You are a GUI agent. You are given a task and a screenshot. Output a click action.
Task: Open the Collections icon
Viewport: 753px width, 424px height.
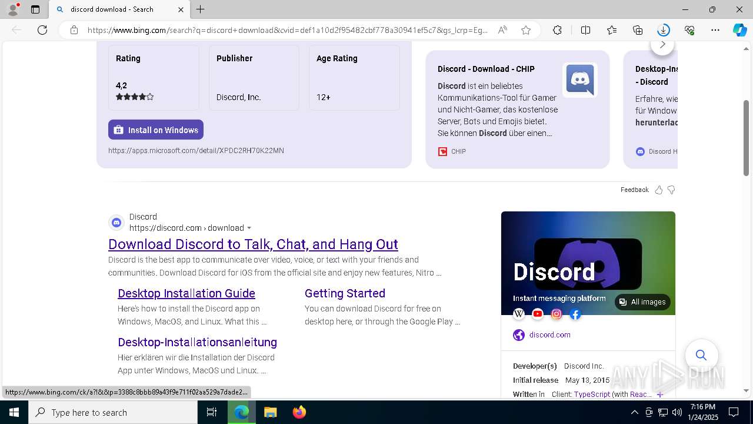coord(638,30)
